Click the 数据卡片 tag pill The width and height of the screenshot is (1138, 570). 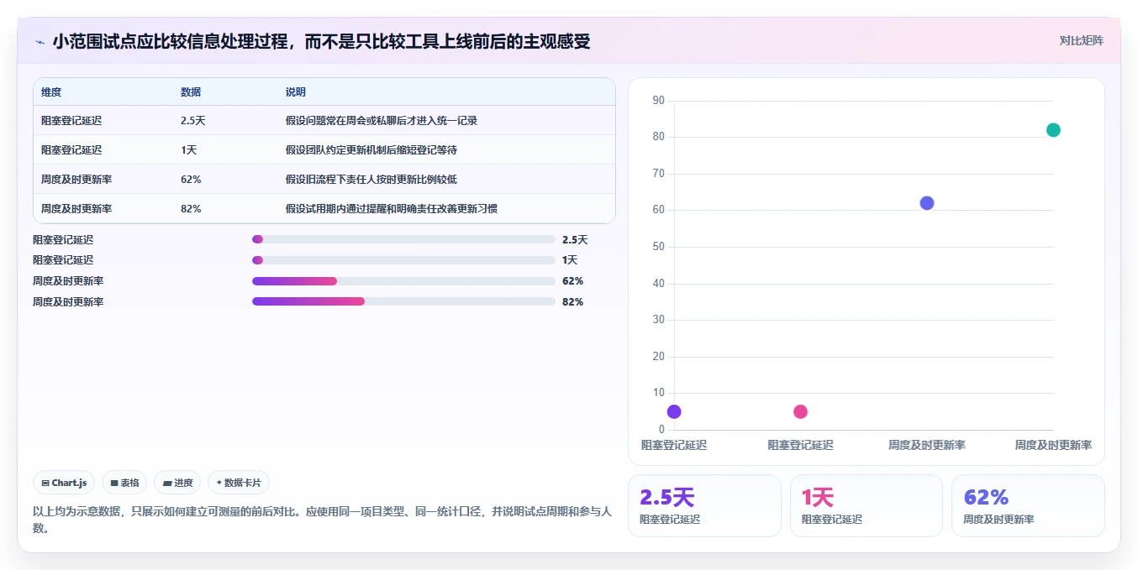(x=239, y=483)
